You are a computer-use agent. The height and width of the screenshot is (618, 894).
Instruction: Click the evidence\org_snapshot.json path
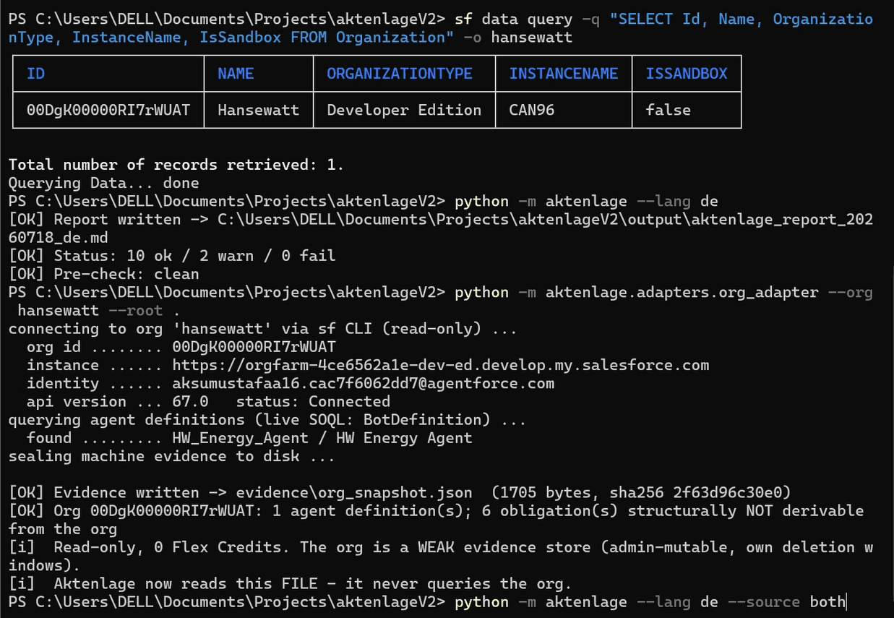[x=354, y=493]
